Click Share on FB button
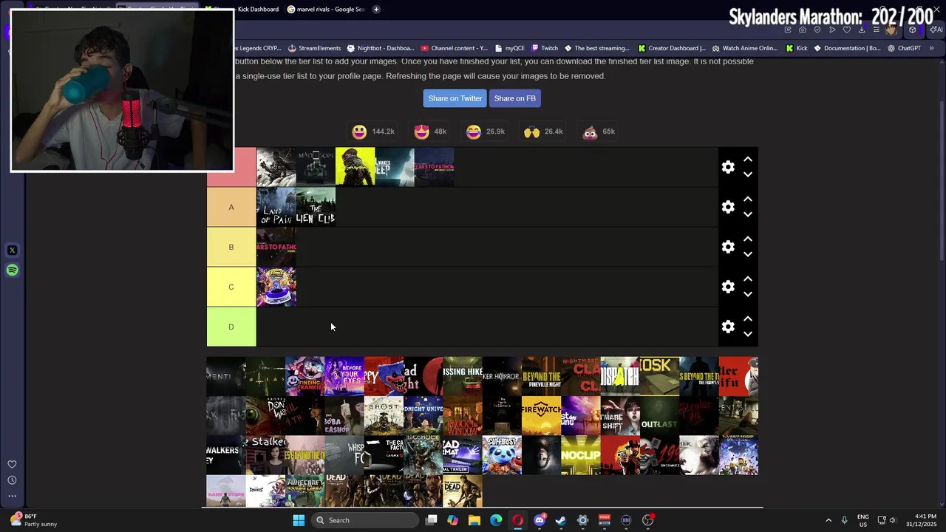Viewport: 946px width, 532px height. coord(514,98)
